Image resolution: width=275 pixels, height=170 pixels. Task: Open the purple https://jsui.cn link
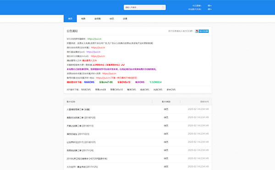click(x=93, y=52)
